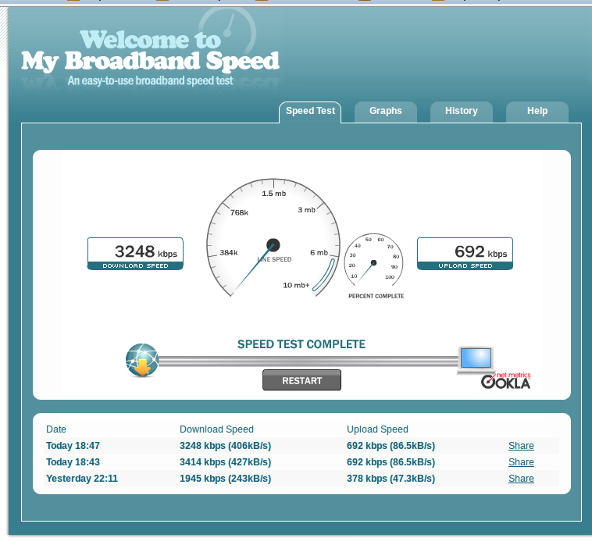Viewport: 592px width, 545px height.
Task: Click the SPEED TEST COMPLETE status text
Action: [x=301, y=344]
